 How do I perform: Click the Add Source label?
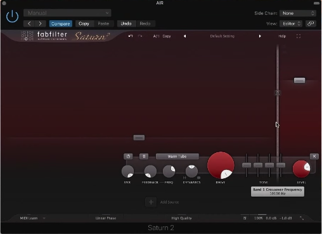[169, 202]
